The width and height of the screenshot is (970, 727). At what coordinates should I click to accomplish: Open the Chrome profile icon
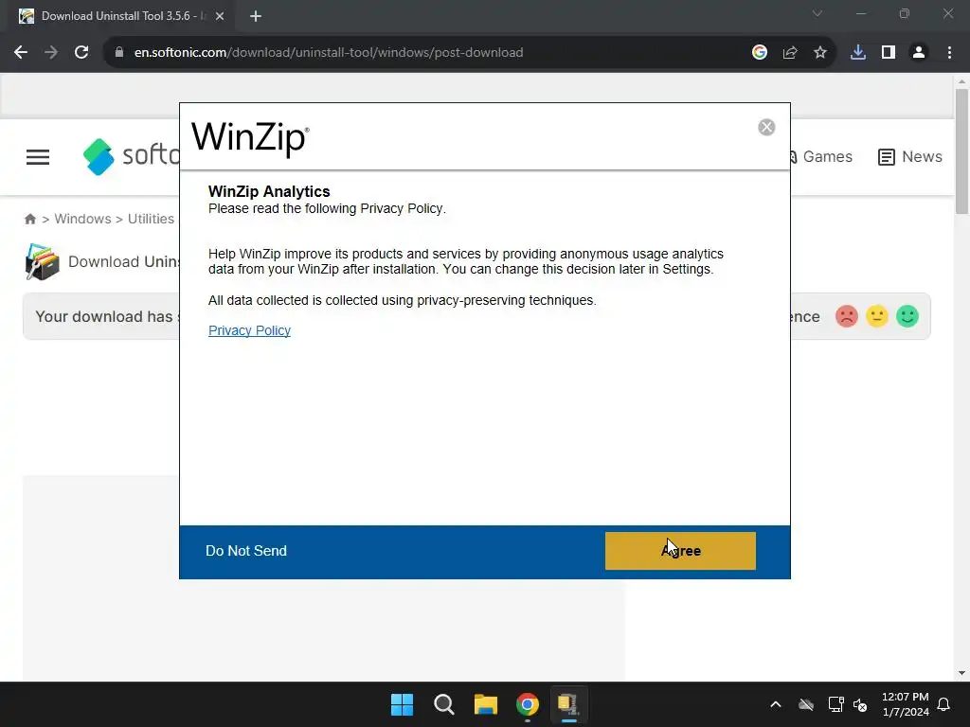click(919, 53)
